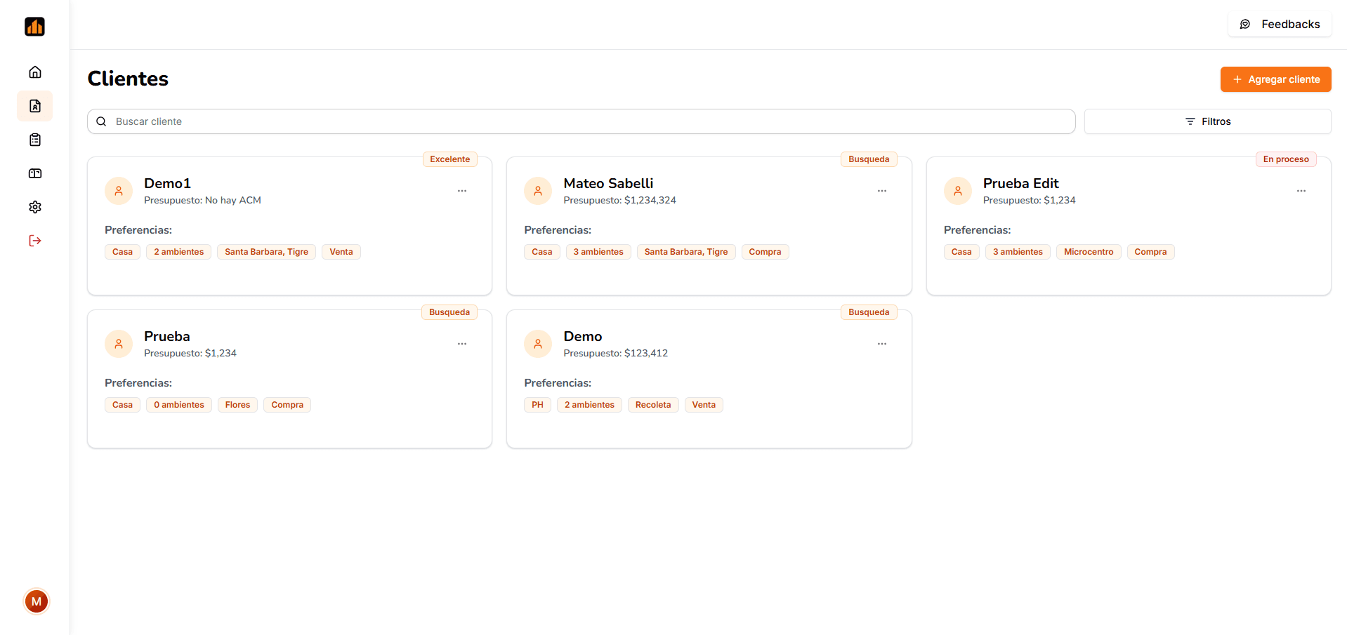1347x635 pixels.
Task: Open the M user avatar
Action: [x=37, y=601]
